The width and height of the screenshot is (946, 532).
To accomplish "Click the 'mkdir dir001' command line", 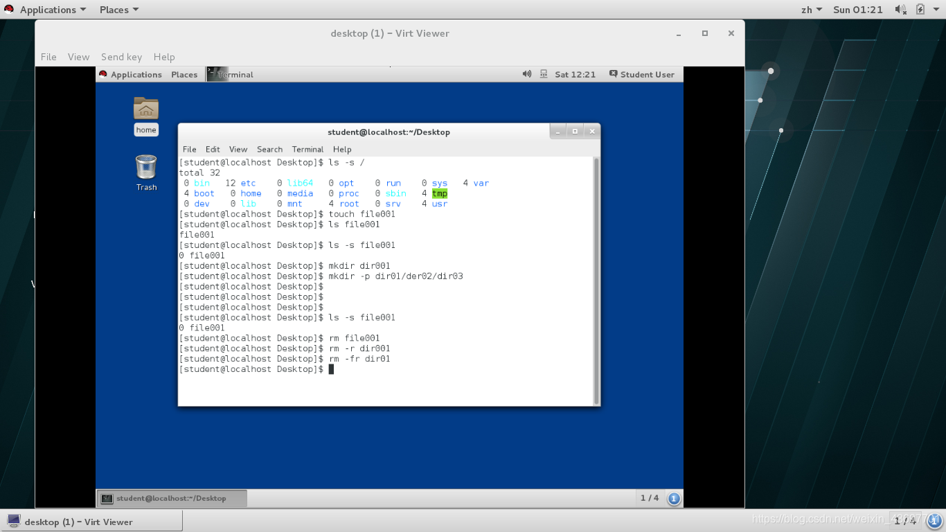I will [359, 266].
